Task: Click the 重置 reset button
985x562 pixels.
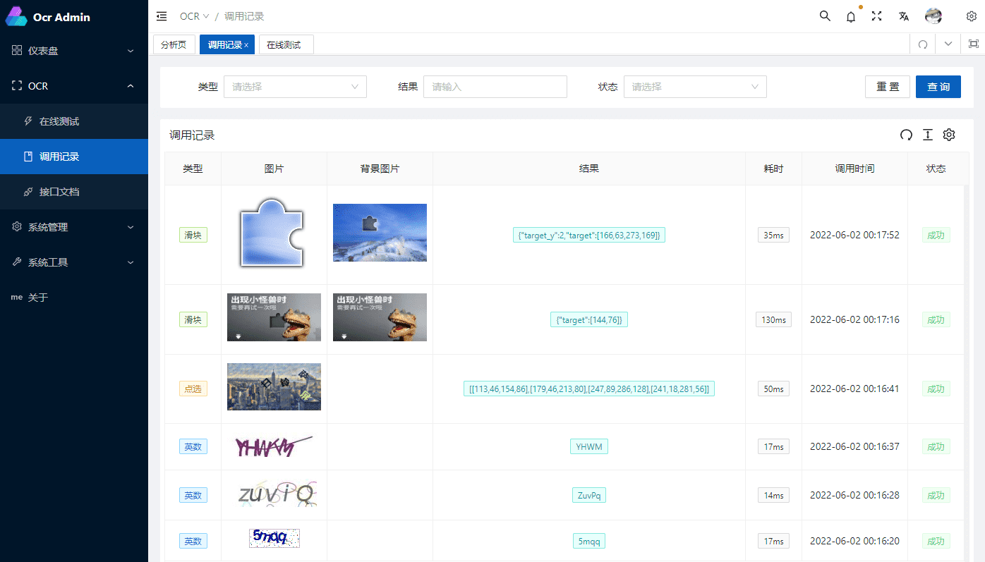Action: [x=887, y=87]
